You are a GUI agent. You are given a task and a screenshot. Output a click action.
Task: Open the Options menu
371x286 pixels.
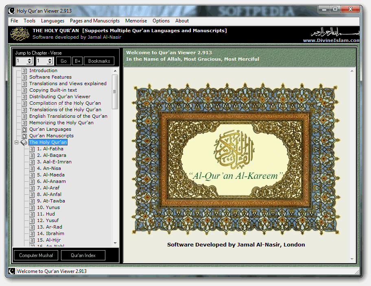[161, 21]
